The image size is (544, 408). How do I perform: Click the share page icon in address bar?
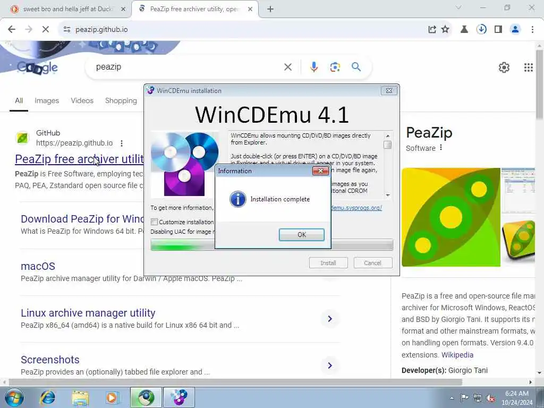432,30
